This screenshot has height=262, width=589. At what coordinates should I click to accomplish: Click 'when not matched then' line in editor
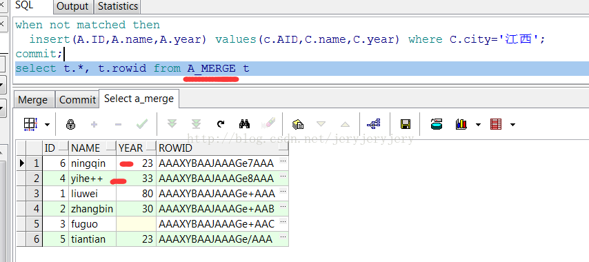click(x=88, y=25)
